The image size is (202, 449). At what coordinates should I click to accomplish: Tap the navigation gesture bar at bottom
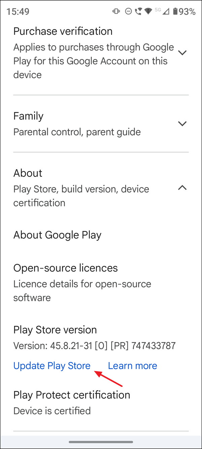pos(101,442)
